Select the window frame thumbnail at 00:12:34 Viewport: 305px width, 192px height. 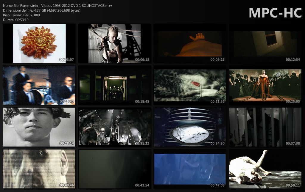point(265,43)
